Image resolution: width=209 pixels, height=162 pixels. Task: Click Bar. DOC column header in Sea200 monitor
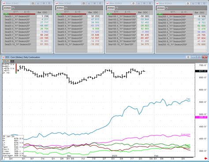click(199, 13)
